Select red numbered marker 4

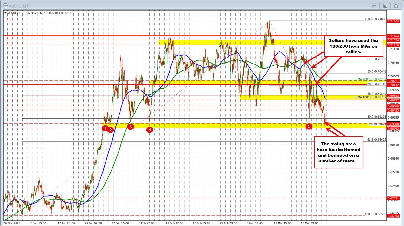tap(150, 129)
